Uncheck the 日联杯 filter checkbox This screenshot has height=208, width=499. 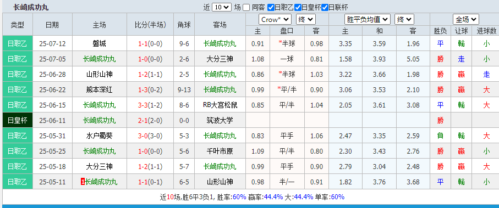coord(325,7)
